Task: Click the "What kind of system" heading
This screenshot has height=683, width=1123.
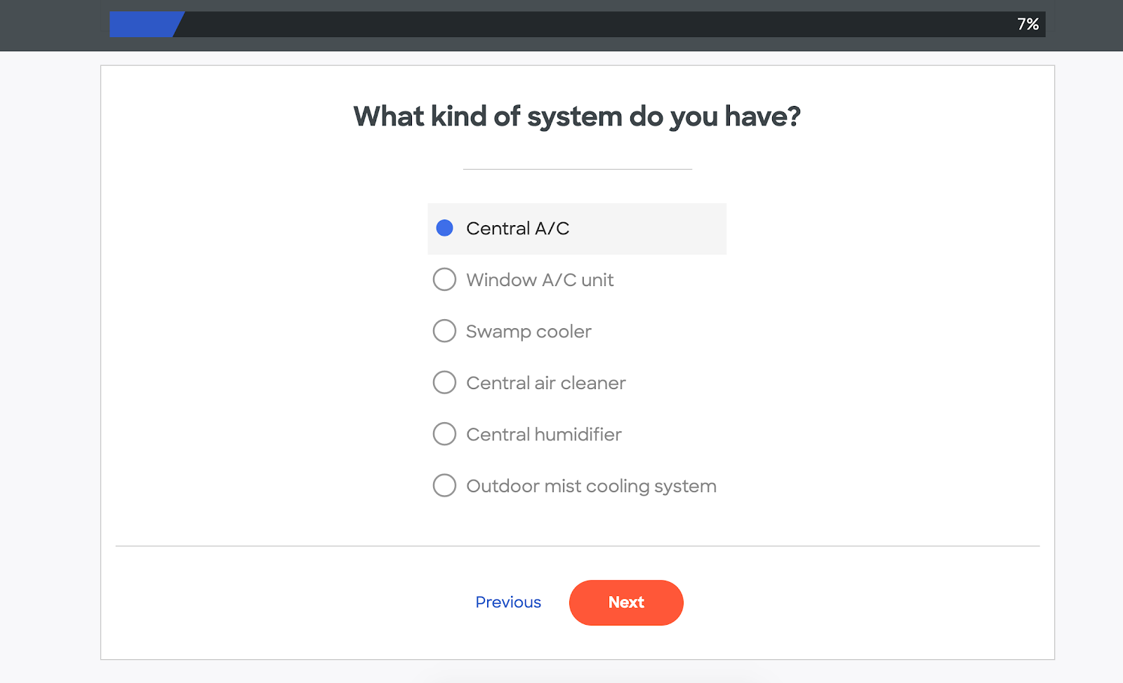Action: pyautogui.click(x=577, y=116)
